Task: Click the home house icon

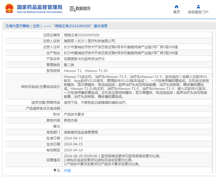Action: click(x=176, y=7)
